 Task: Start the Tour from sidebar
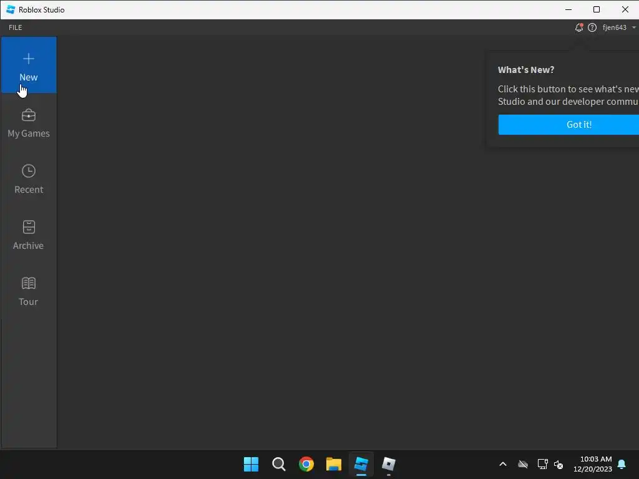coord(29,292)
